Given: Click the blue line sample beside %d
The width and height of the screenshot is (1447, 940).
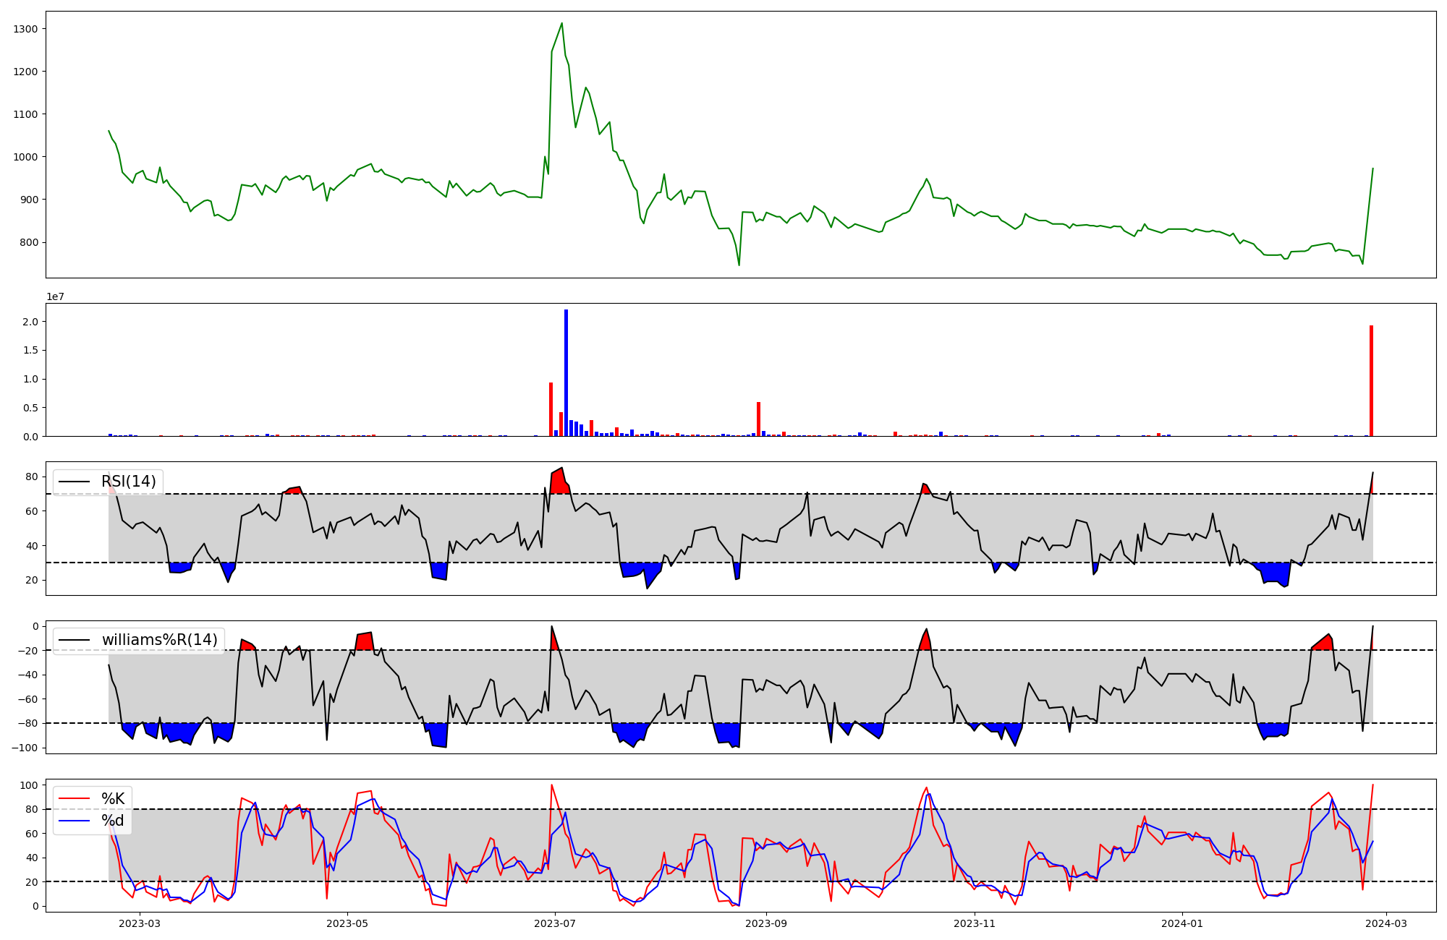Looking at the screenshot, I should (x=75, y=821).
